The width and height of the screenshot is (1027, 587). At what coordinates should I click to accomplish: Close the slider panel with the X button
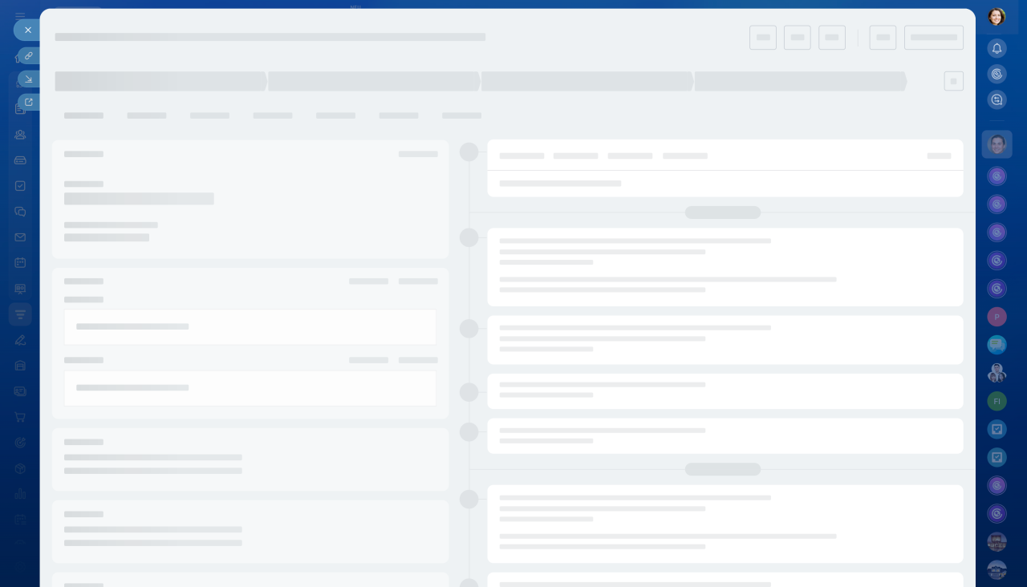click(x=28, y=30)
